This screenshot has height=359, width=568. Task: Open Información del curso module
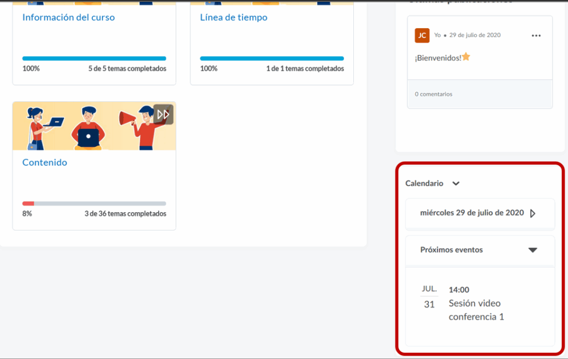coord(68,17)
